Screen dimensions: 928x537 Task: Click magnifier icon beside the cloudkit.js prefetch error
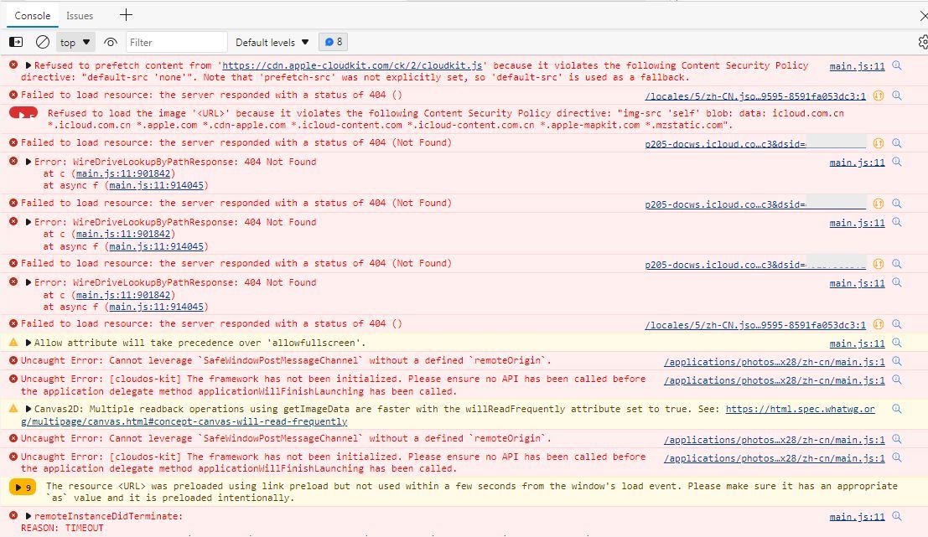tap(897, 66)
